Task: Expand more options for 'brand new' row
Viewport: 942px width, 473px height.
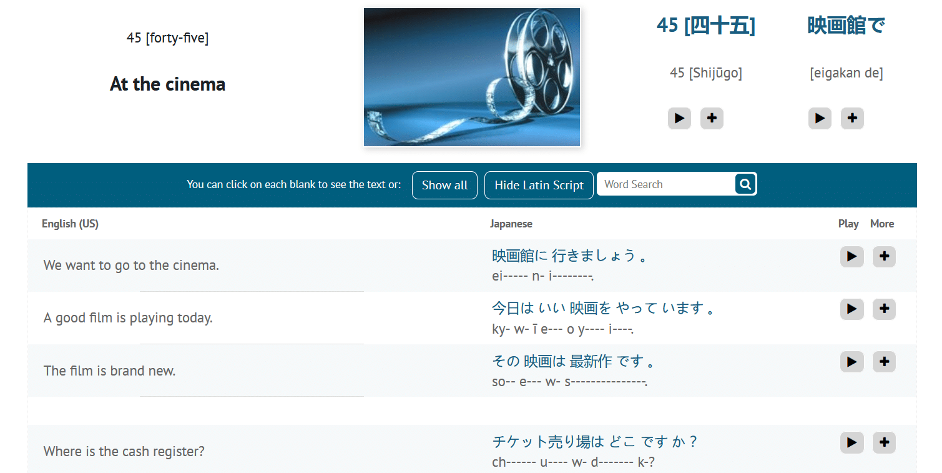Action: [884, 362]
